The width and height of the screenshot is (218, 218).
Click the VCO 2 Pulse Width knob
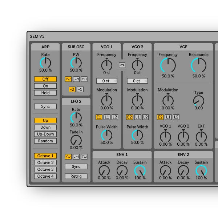coord(137,135)
